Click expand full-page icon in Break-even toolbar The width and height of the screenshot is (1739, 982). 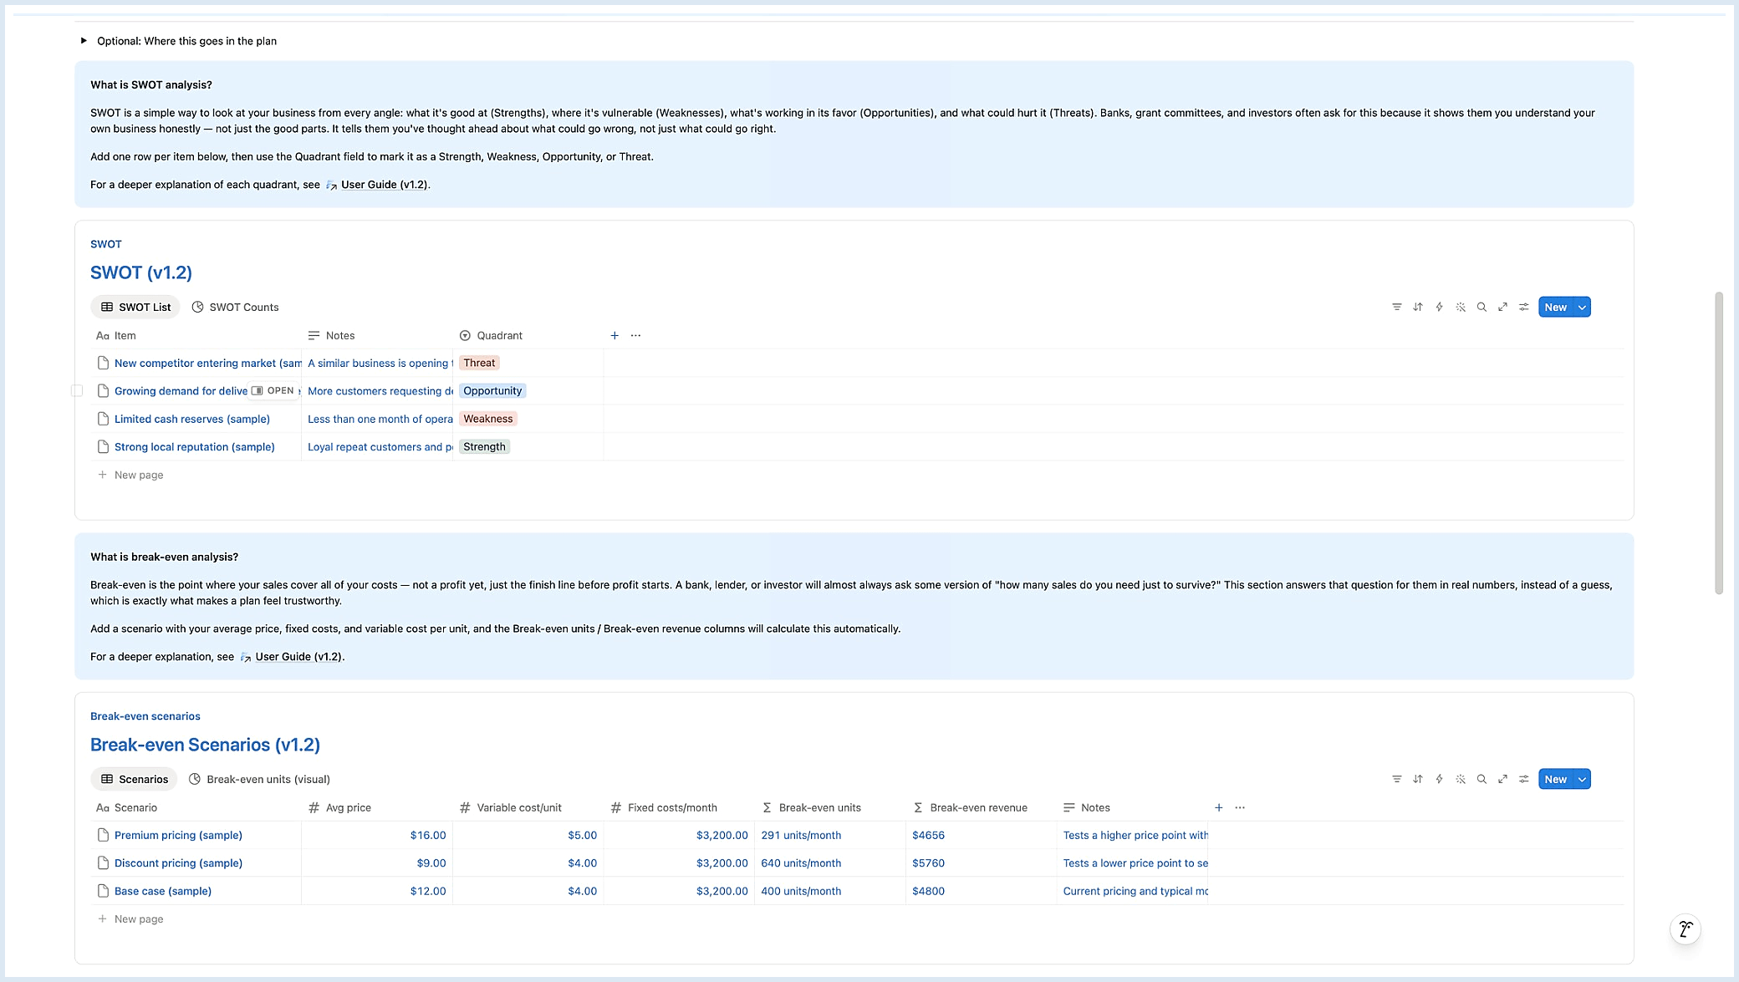[1502, 780]
